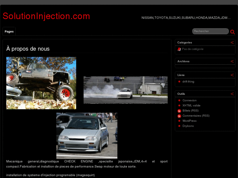238x178 pixels.
Task: Open the Pas de catégorie link
Action: [192, 49]
